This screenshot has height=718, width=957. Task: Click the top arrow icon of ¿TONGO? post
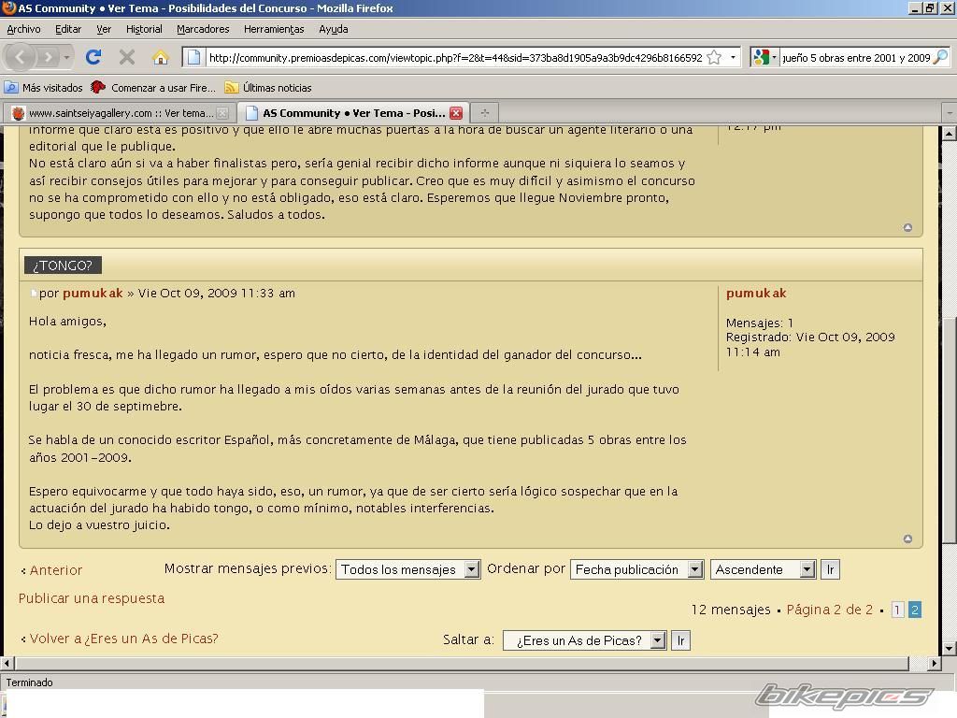(x=907, y=538)
